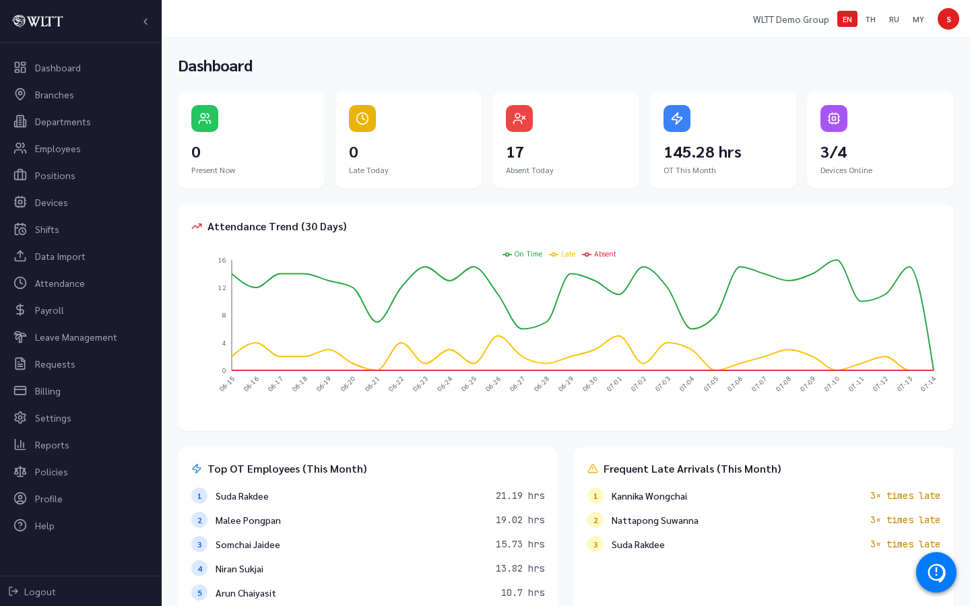Click the Data Import upload icon
970x606 pixels.
(x=20, y=256)
